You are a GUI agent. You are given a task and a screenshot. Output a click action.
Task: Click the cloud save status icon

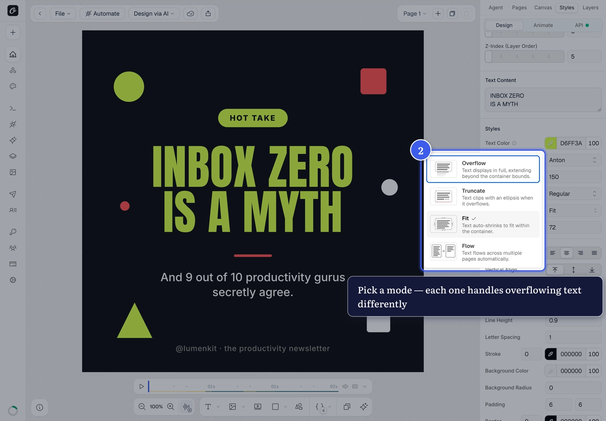[x=191, y=14]
